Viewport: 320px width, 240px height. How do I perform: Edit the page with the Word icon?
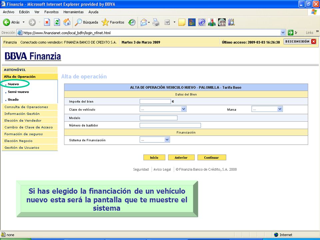coord(167,22)
